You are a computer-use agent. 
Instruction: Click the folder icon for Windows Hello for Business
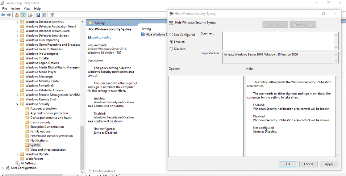pyautogui.click(x=22, y=49)
